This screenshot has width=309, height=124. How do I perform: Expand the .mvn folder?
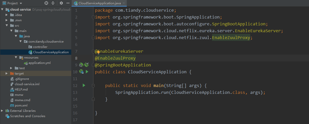(7, 20)
